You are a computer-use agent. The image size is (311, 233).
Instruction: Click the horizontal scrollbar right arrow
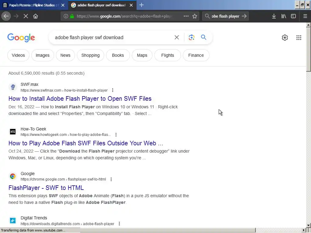(x=304, y=230)
